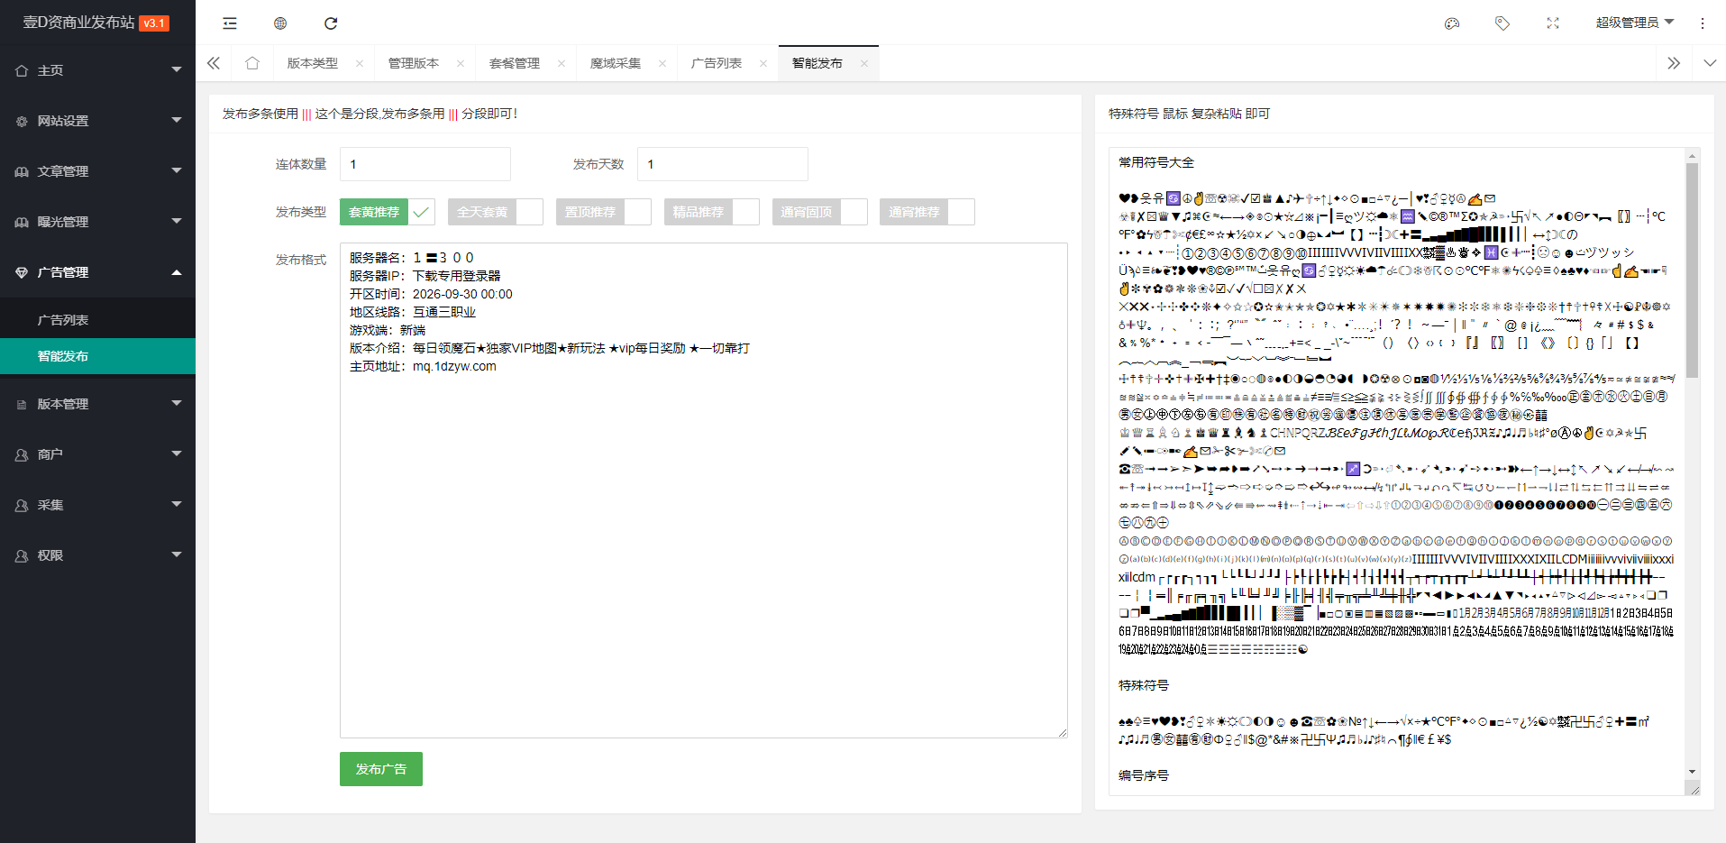Open the tab options dropdown chevron
This screenshot has height=843, width=1726.
[1711, 63]
